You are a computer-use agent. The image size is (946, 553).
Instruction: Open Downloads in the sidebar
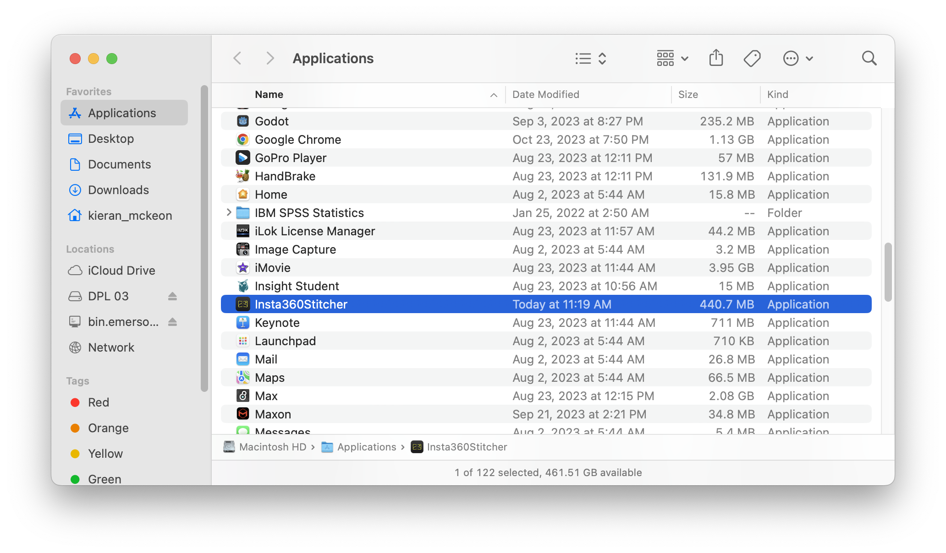coord(124,190)
